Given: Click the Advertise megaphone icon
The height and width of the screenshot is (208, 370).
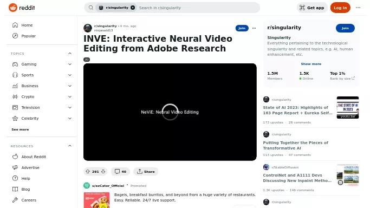Looking at the screenshot, I should coord(15,167).
